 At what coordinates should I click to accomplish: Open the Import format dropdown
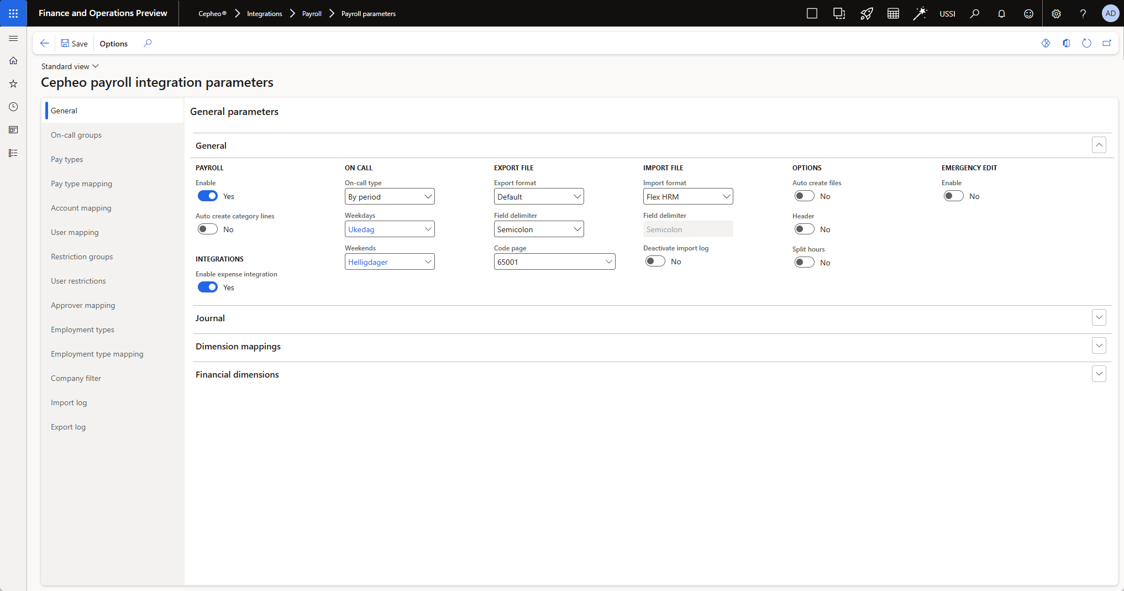click(688, 197)
